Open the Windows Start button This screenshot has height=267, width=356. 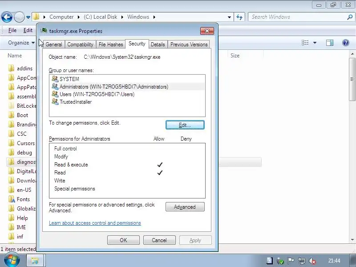coord(12,260)
